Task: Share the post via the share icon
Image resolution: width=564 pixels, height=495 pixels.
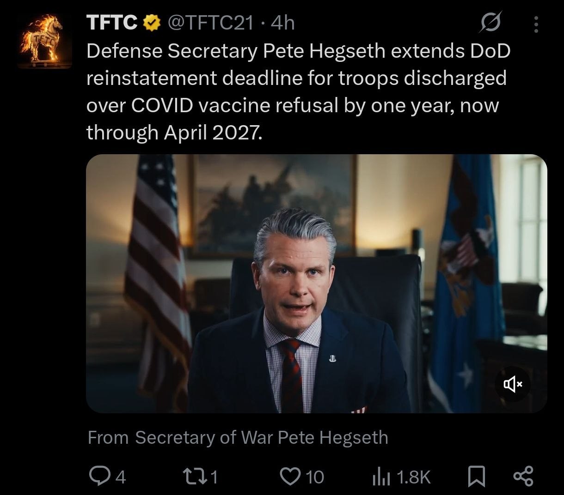Action: 524,476
